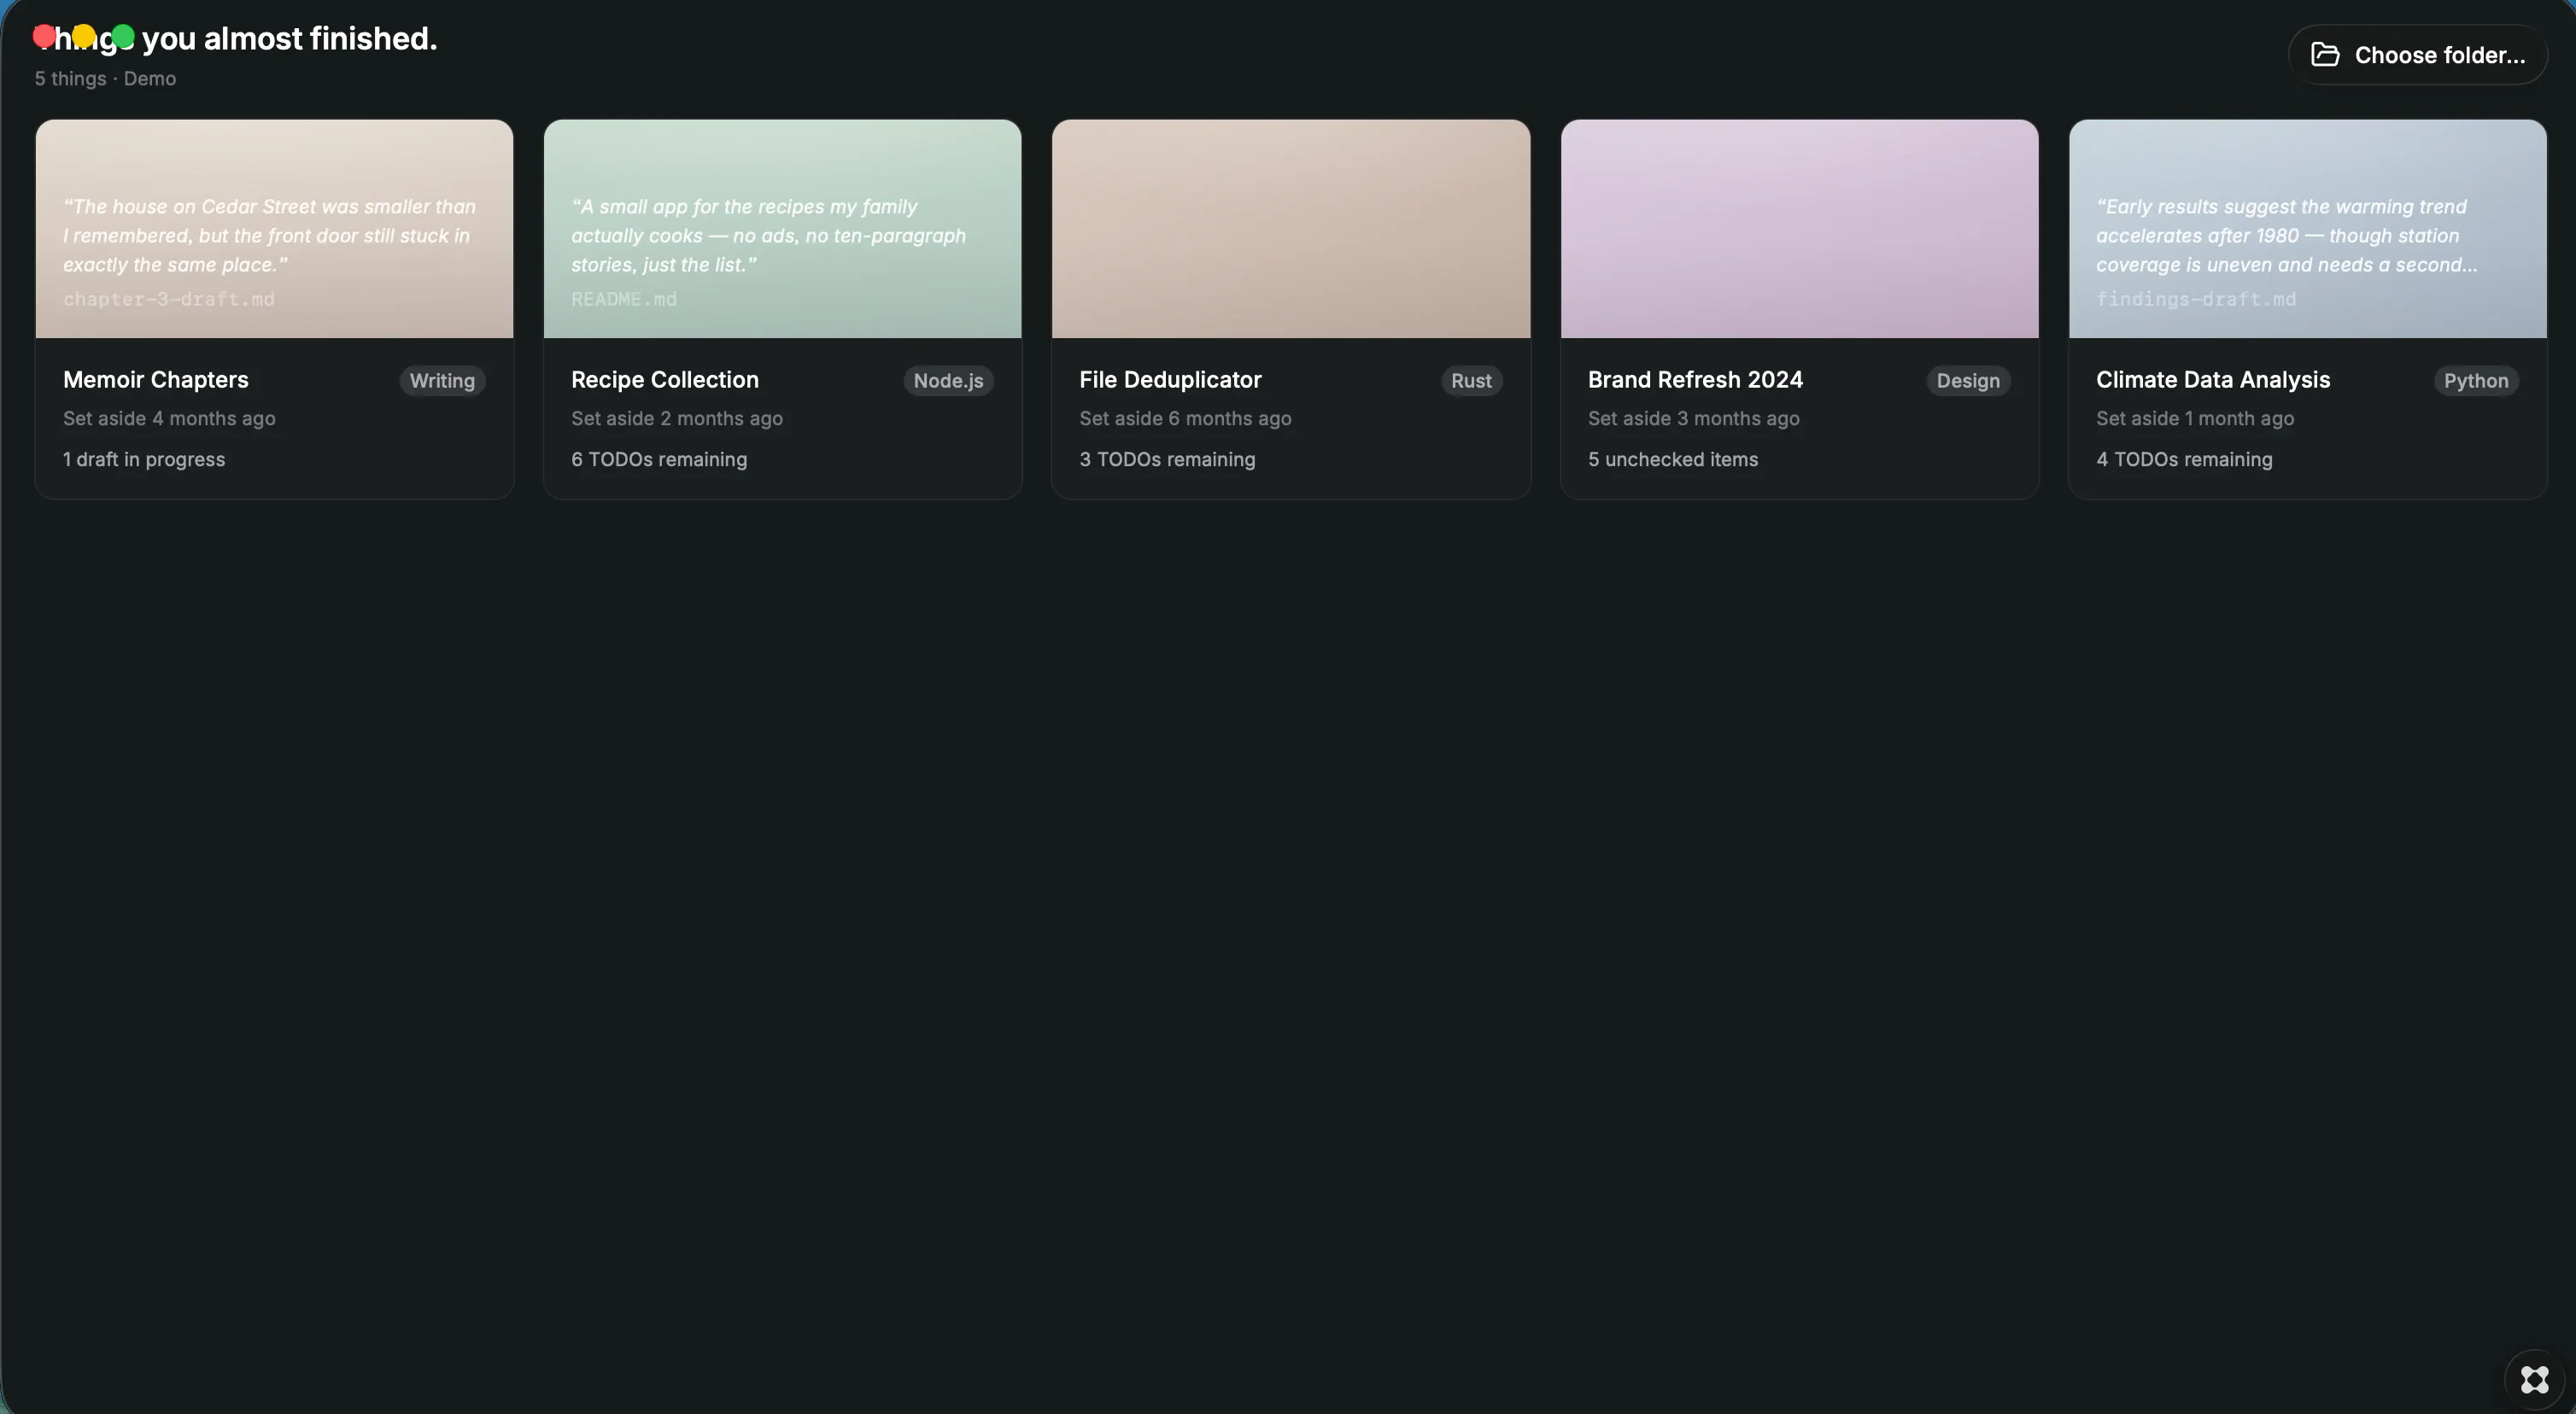Click "Set aside 4 months ago" text
The image size is (2576, 1414).
point(169,419)
